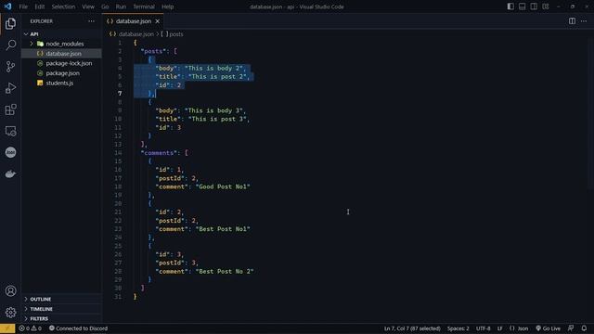Open editor More Actions ellipsis

click(x=584, y=21)
